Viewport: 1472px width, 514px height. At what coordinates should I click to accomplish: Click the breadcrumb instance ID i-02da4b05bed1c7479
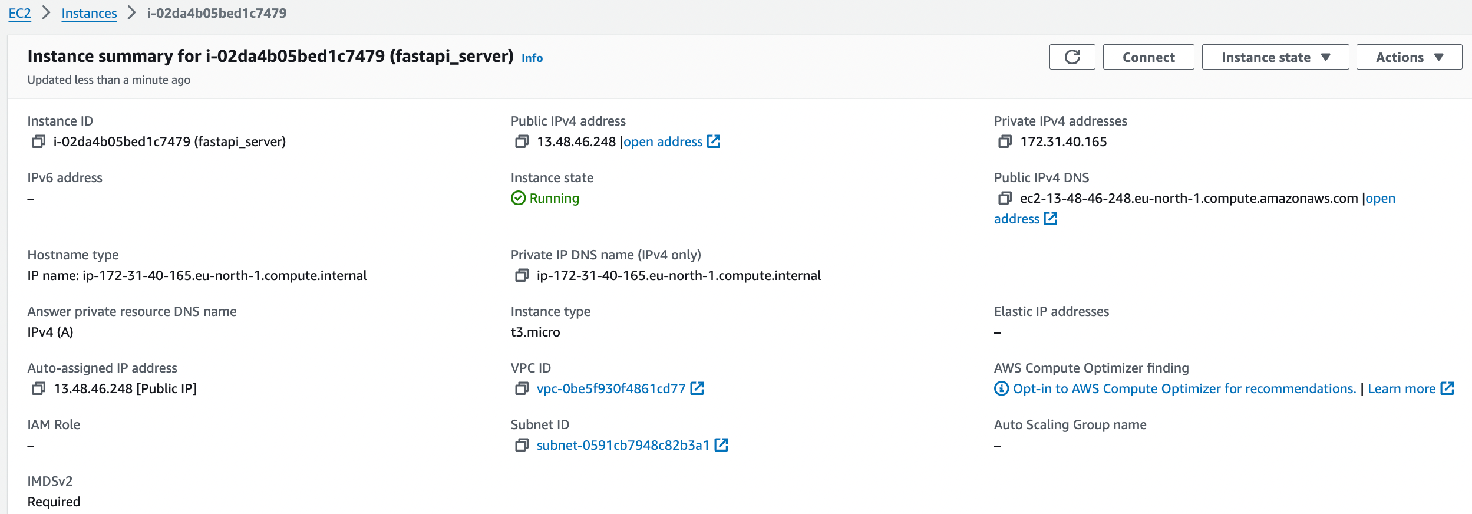point(216,13)
